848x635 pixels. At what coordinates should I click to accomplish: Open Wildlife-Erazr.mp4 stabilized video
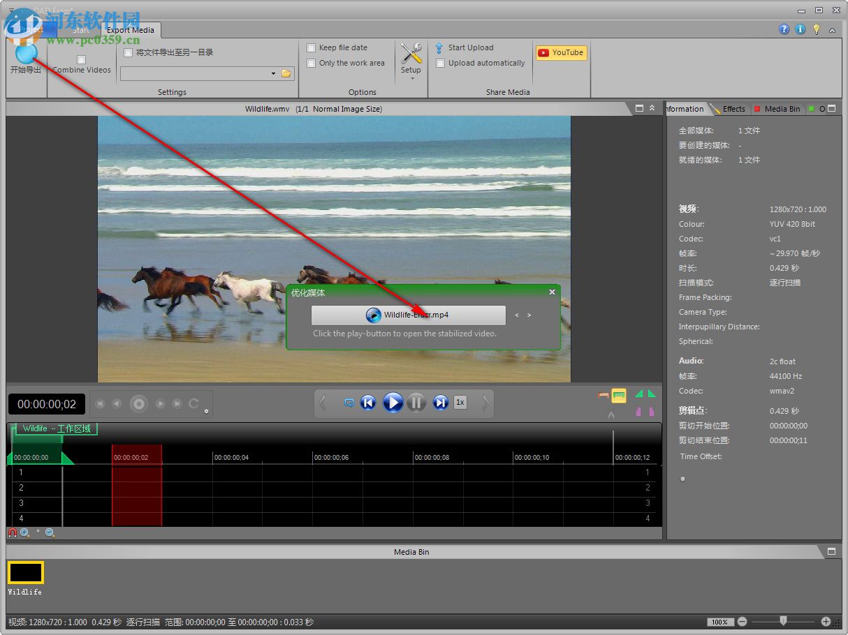click(x=408, y=315)
